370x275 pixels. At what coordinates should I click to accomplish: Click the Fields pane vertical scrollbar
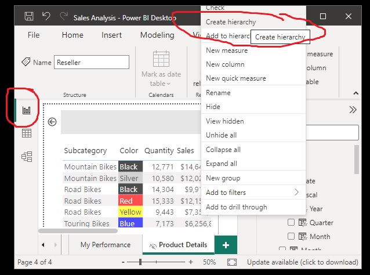click(x=356, y=160)
